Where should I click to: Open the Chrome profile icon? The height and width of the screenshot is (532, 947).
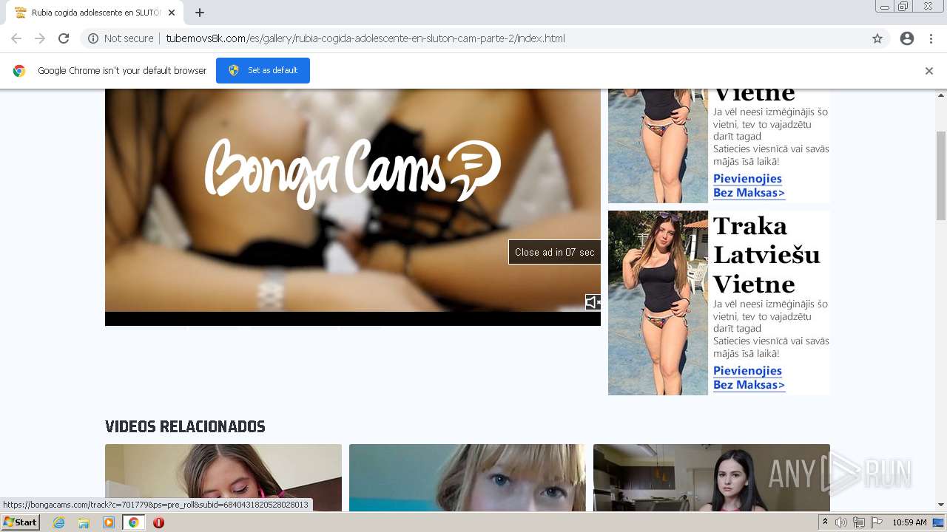907,38
